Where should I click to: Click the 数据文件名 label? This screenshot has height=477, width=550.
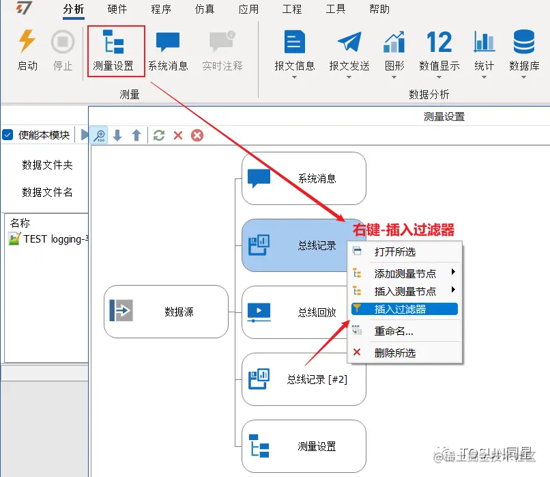tap(47, 192)
